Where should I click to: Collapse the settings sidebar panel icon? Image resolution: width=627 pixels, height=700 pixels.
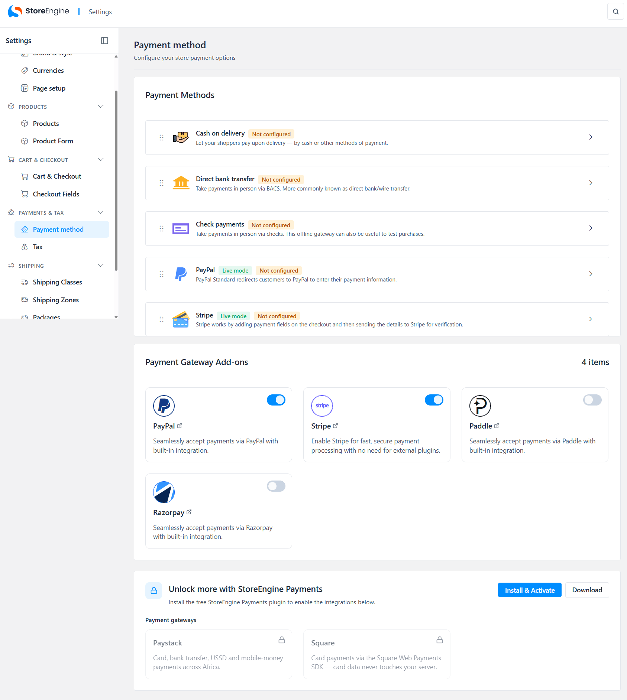pyautogui.click(x=104, y=40)
